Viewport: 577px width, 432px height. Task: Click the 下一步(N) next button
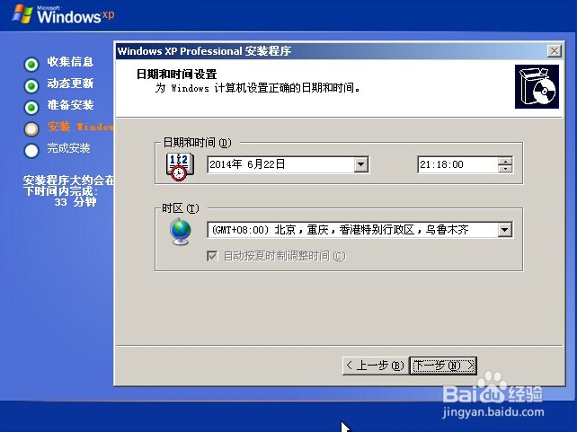(443, 366)
